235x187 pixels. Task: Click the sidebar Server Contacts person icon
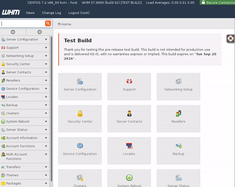pyautogui.click(x=3, y=72)
